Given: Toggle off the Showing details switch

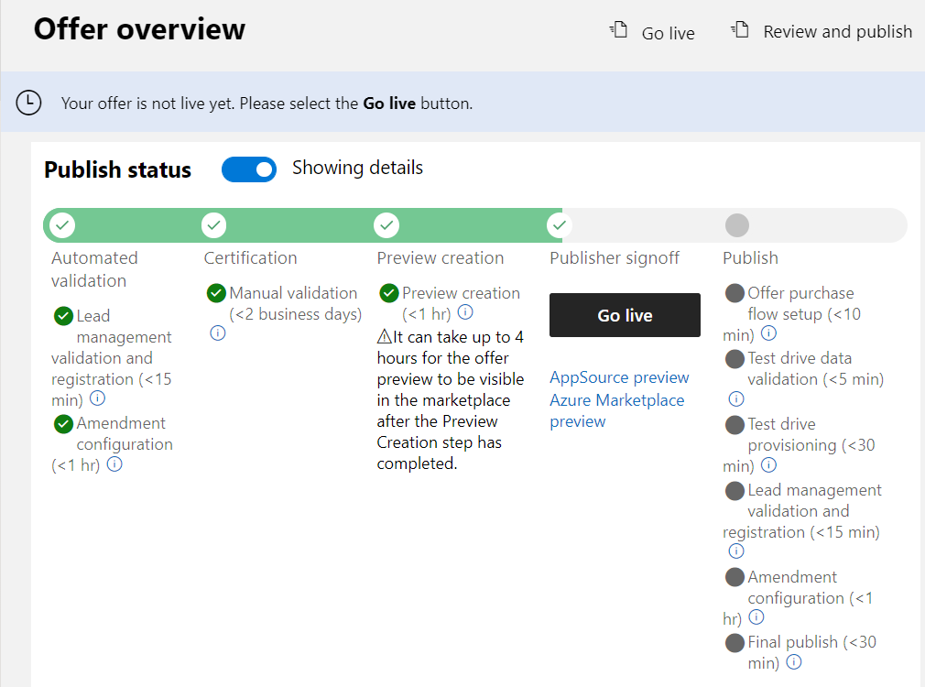Looking at the screenshot, I should 249,169.
